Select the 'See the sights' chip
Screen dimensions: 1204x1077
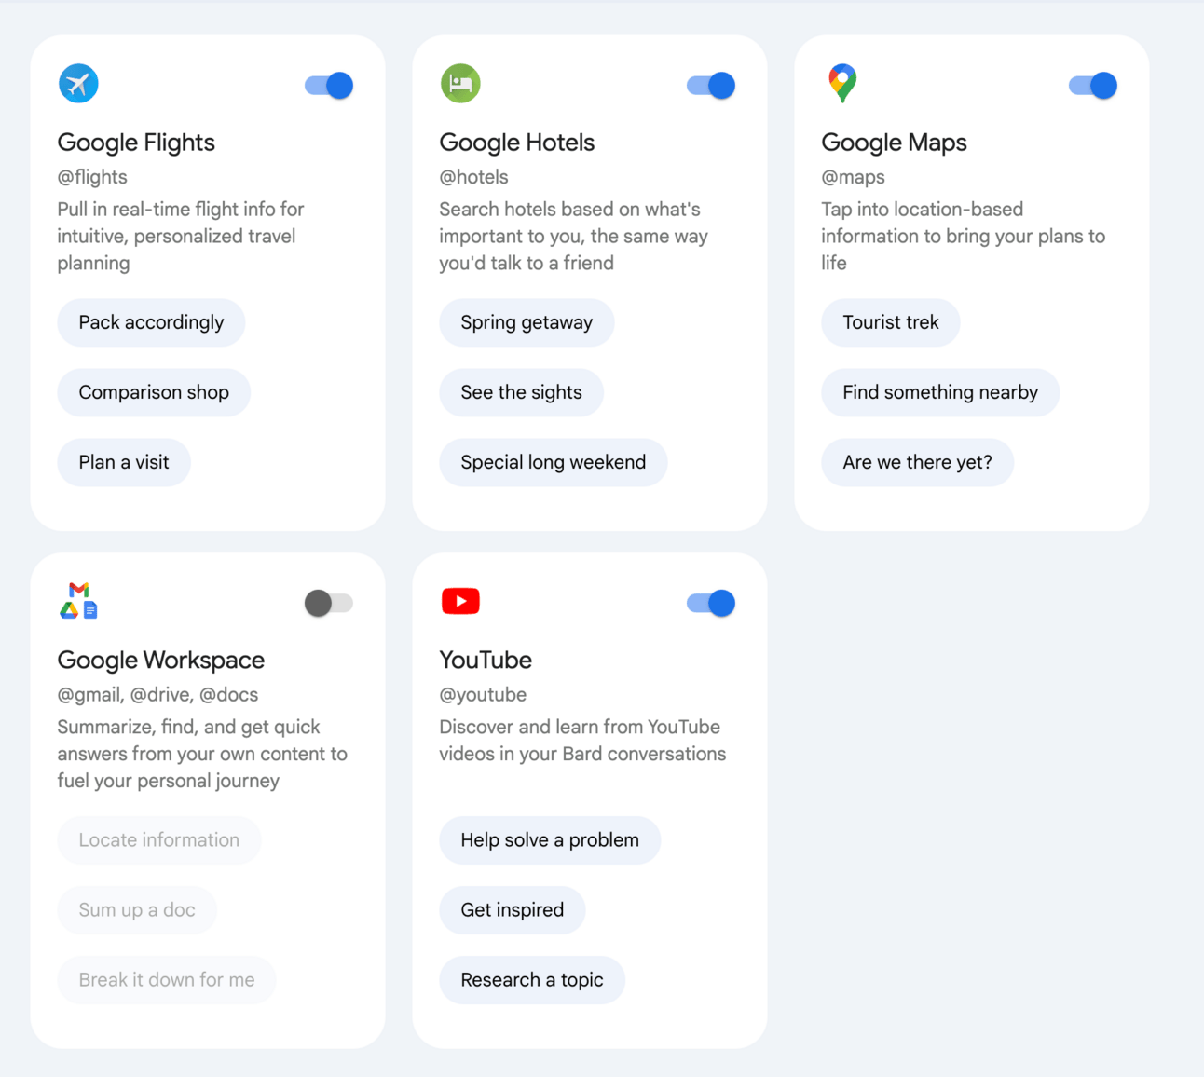pos(521,392)
